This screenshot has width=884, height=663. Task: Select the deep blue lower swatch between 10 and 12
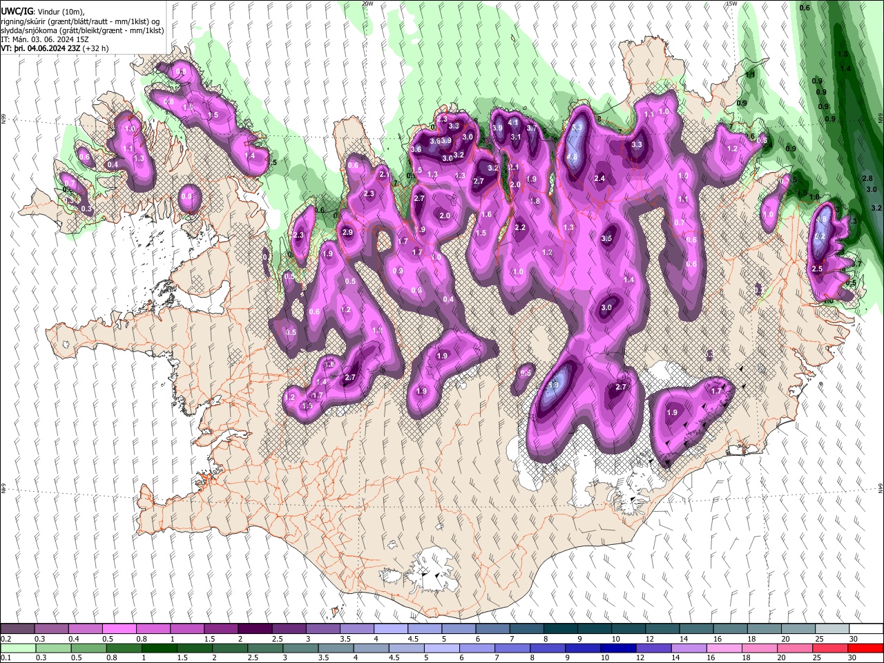[x=618, y=648]
